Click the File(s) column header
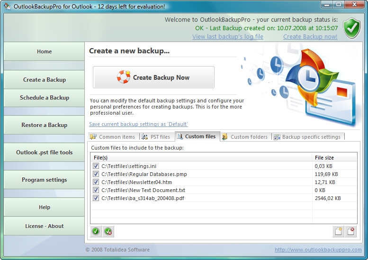Image resolution: width=368 pixels, height=260 pixels. click(201, 158)
